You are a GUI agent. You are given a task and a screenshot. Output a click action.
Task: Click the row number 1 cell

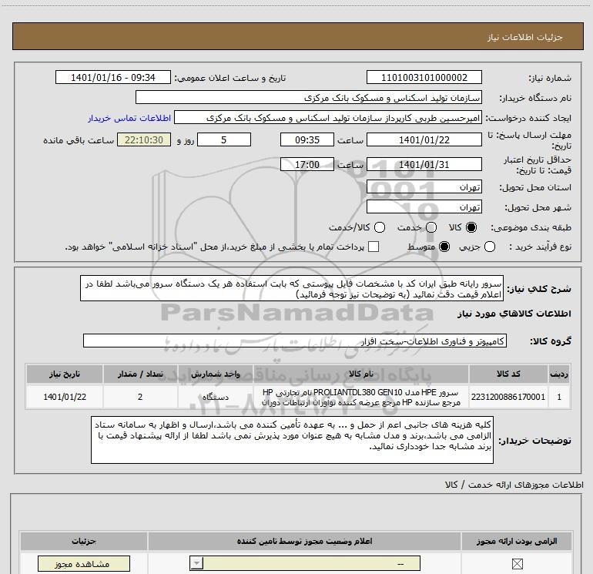click(559, 397)
